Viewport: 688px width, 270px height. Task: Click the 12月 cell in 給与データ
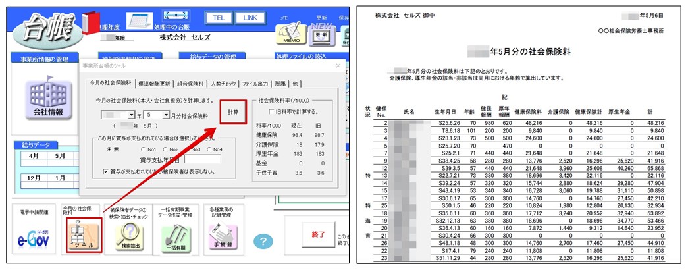32,178
